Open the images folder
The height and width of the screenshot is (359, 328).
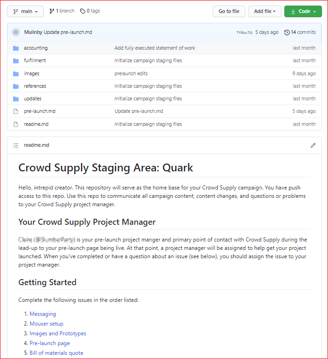pyautogui.click(x=32, y=73)
